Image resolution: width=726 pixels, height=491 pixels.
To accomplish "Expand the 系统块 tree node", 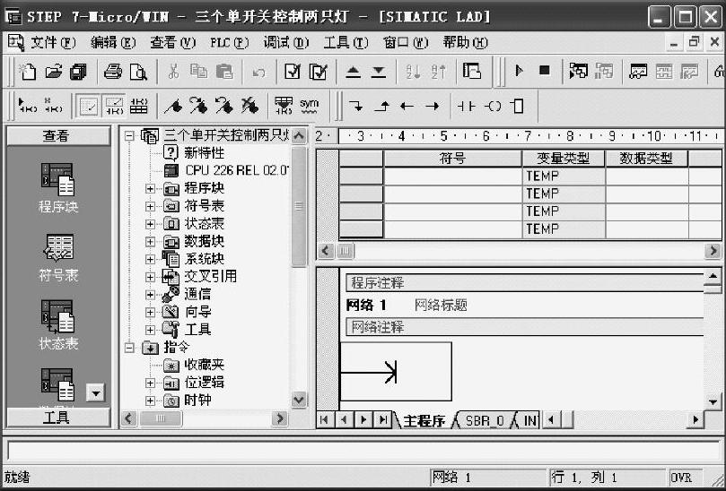I will click(x=150, y=259).
